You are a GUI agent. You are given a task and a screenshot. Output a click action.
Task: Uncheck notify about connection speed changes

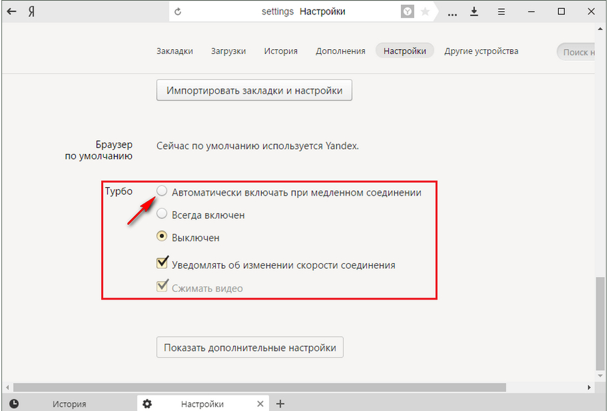click(162, 264)
